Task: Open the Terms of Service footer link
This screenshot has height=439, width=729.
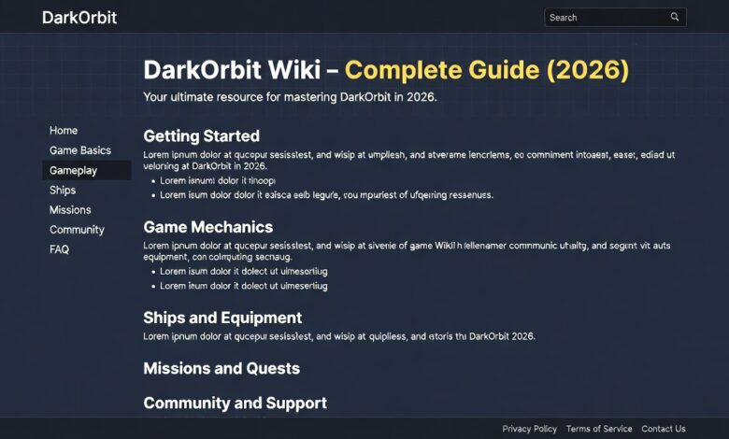Action: (599, 429)
